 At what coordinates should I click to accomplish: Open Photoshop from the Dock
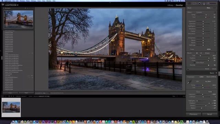tap(37, 122)
